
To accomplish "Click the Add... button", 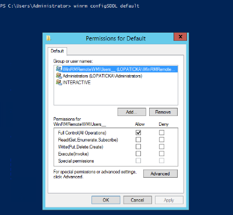I will (132, 112).
